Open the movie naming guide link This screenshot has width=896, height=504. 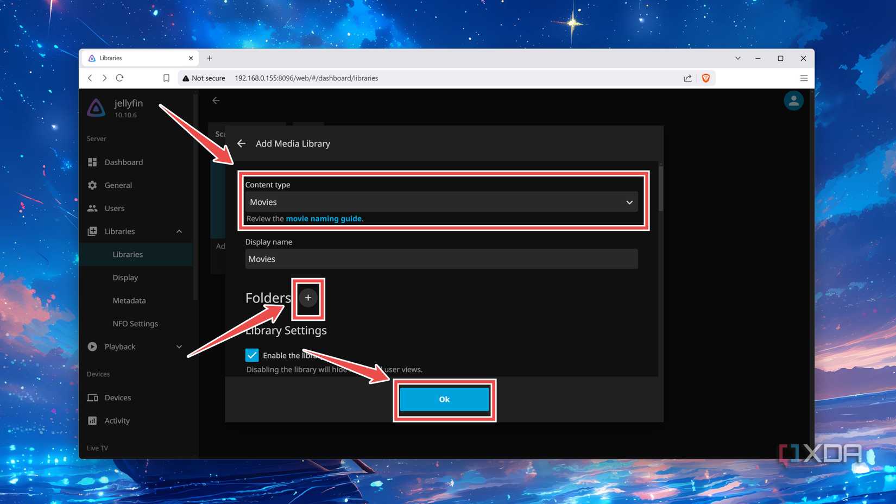click(324, 218)
